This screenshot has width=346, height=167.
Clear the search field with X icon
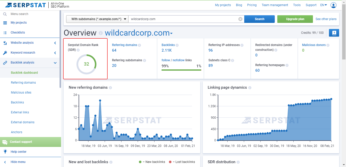[240, 19]
